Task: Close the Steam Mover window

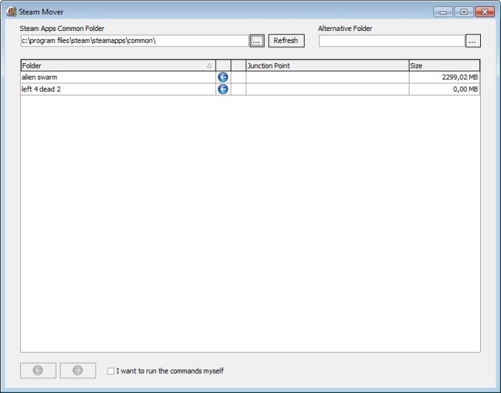Action: [485, 12]
